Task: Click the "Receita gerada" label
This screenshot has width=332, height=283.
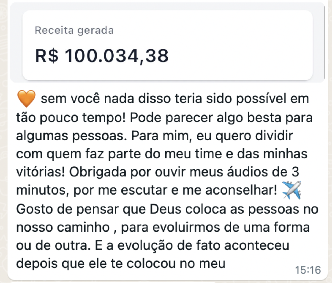Action: pyautogui.click(x=74, y=30)
